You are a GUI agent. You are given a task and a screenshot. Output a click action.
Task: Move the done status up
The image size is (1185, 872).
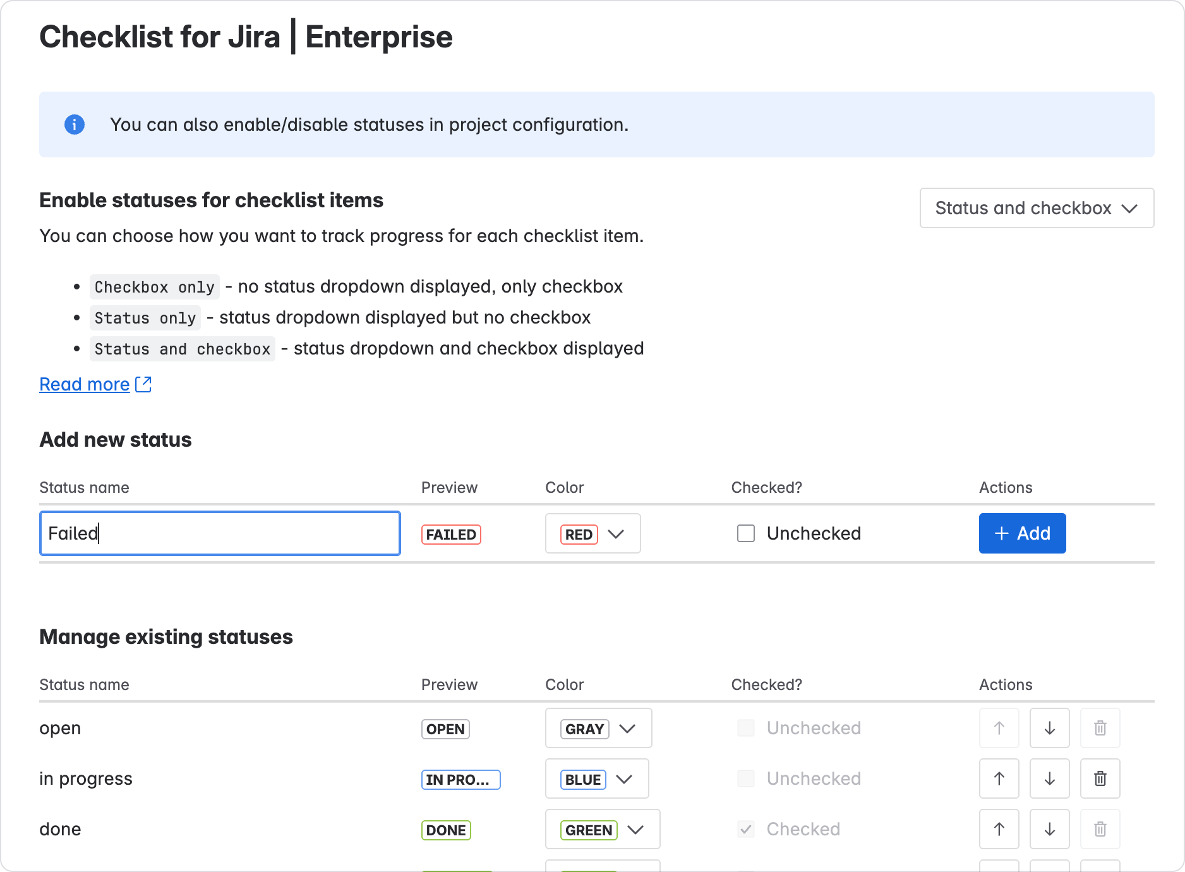999,829
